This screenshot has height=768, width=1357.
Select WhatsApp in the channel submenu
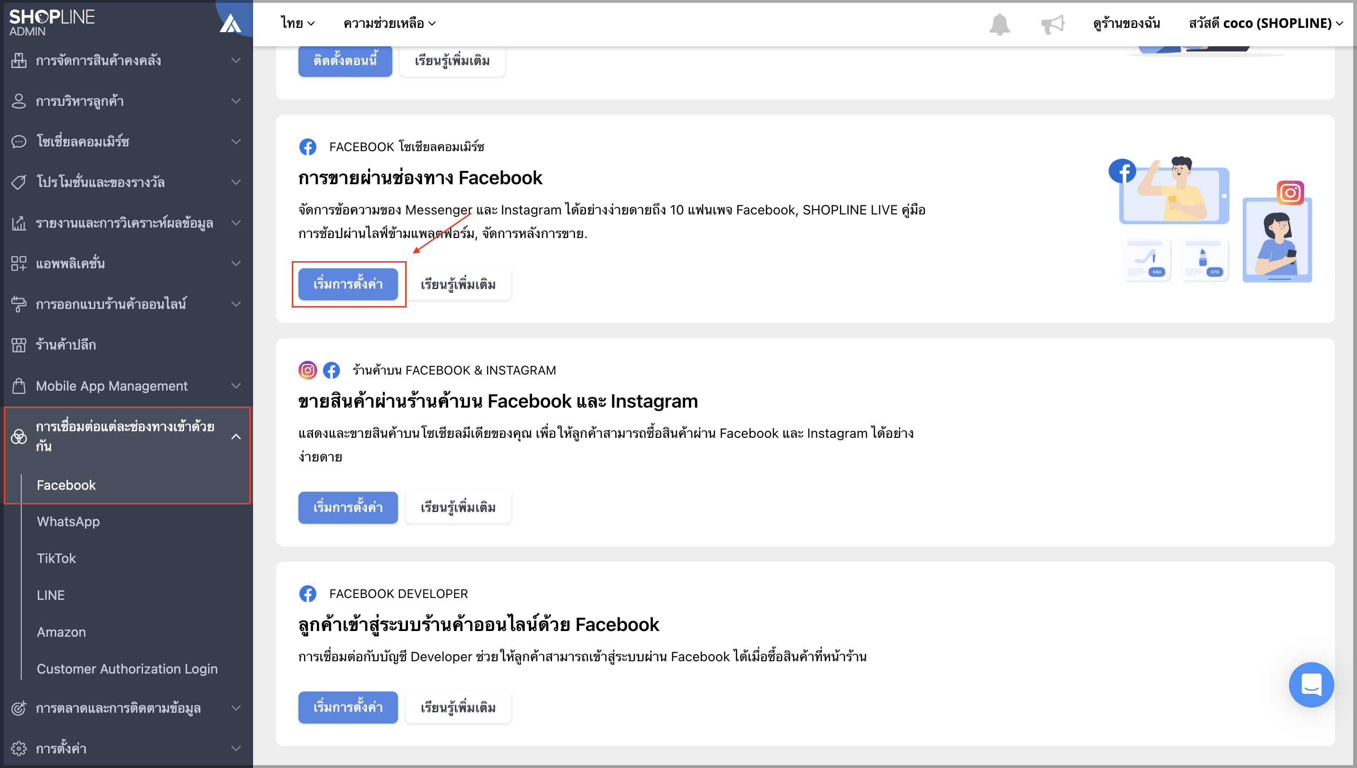point(68,521)
